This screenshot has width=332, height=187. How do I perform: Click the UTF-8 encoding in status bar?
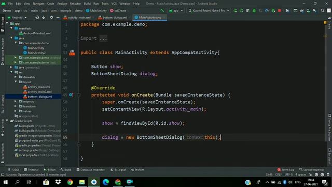point(288,175)
